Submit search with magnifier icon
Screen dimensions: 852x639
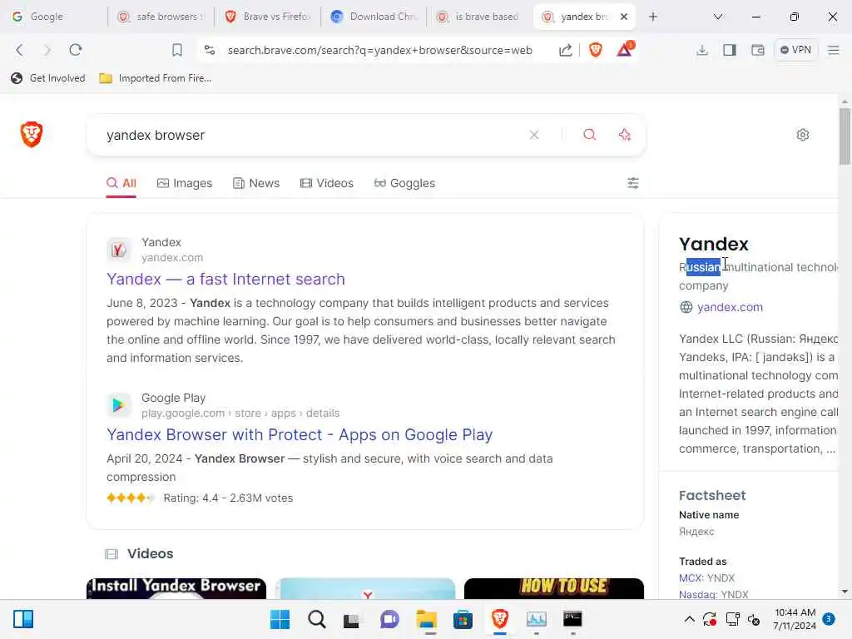[x=590, y=135]
